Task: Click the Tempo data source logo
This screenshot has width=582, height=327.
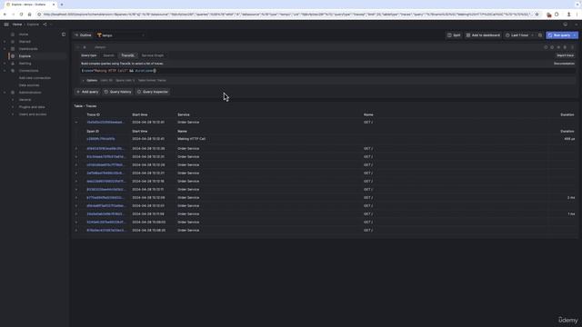Action: 99,35
